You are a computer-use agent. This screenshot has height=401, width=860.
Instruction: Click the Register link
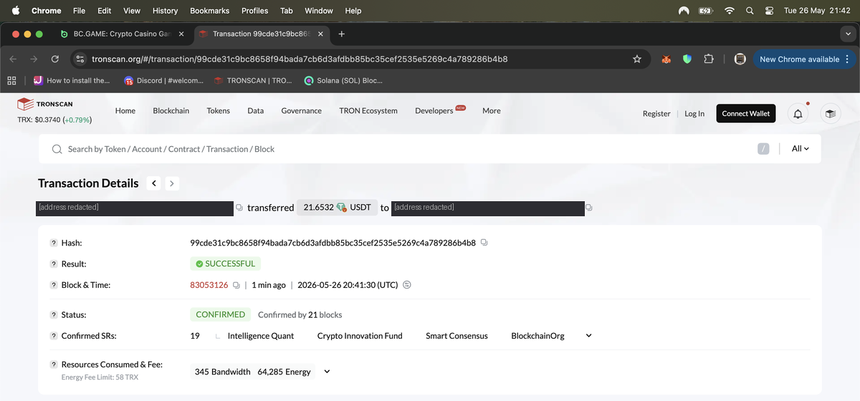656,114
